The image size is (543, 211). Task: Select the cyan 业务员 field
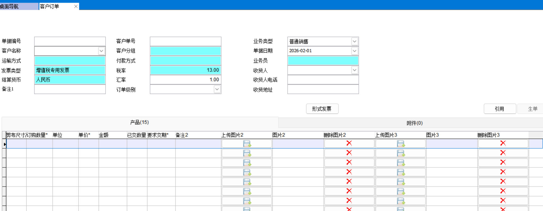coord(323,61)
